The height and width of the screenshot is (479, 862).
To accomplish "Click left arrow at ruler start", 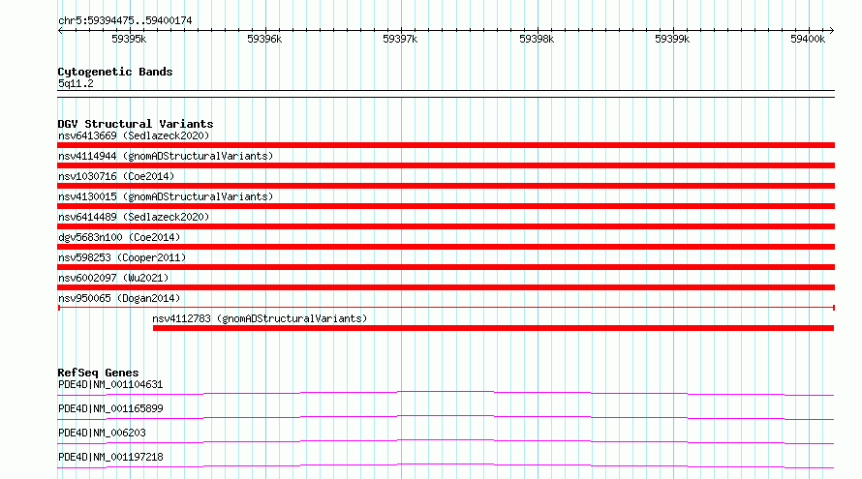I will coord(60,31).
